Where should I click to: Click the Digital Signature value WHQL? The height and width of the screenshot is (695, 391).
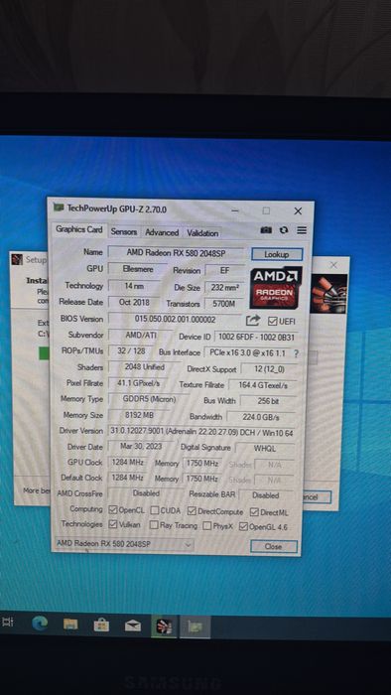click(x=265, y=448)
